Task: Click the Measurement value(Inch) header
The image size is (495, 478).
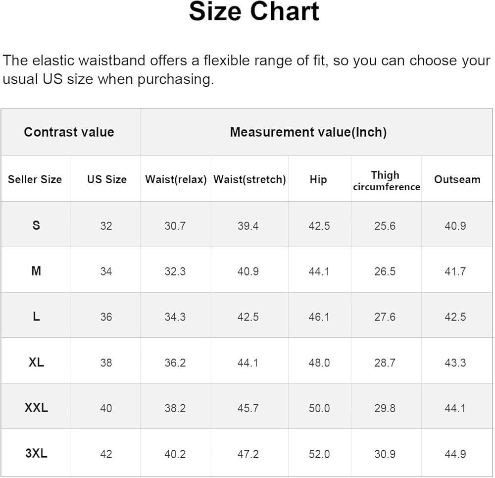Action: click(308, 132)
